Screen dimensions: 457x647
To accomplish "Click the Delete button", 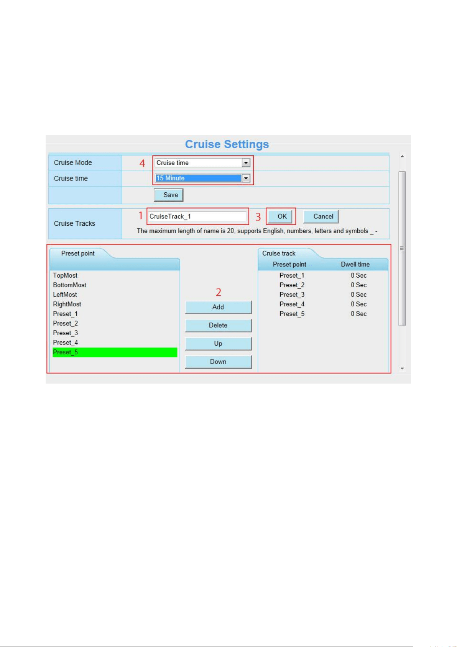I will coord(218,325).
